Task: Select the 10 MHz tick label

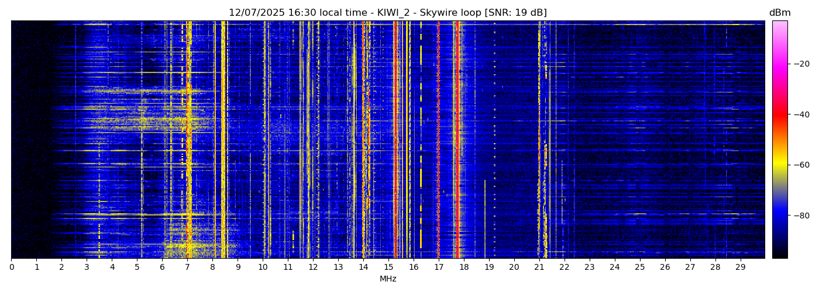Action: (263, 267)
